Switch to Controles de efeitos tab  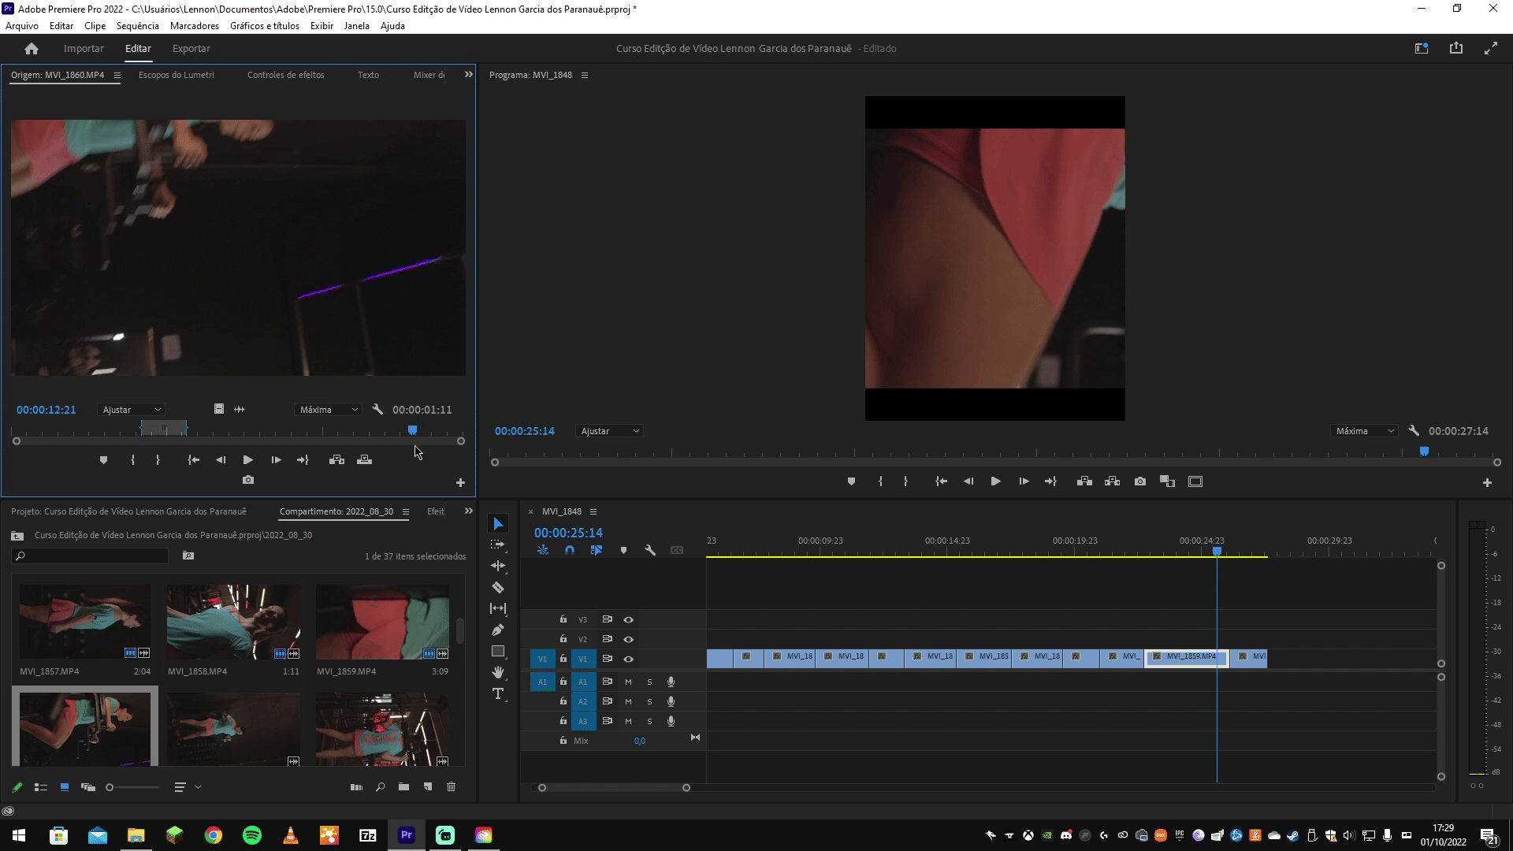point(285,75)
